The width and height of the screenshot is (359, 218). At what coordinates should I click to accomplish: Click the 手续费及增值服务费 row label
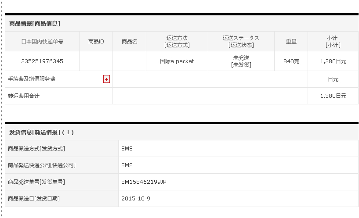click(x=32, y=79)
